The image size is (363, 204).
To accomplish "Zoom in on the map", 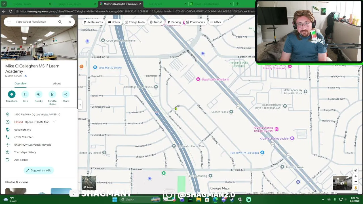I will click(356, 176).
